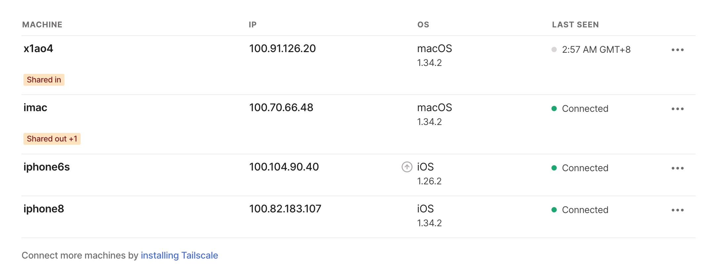Click the gray offline dot for x1ao4
Image resolution: width=717 pixels, height=280 pixels.
pos(554,49)
